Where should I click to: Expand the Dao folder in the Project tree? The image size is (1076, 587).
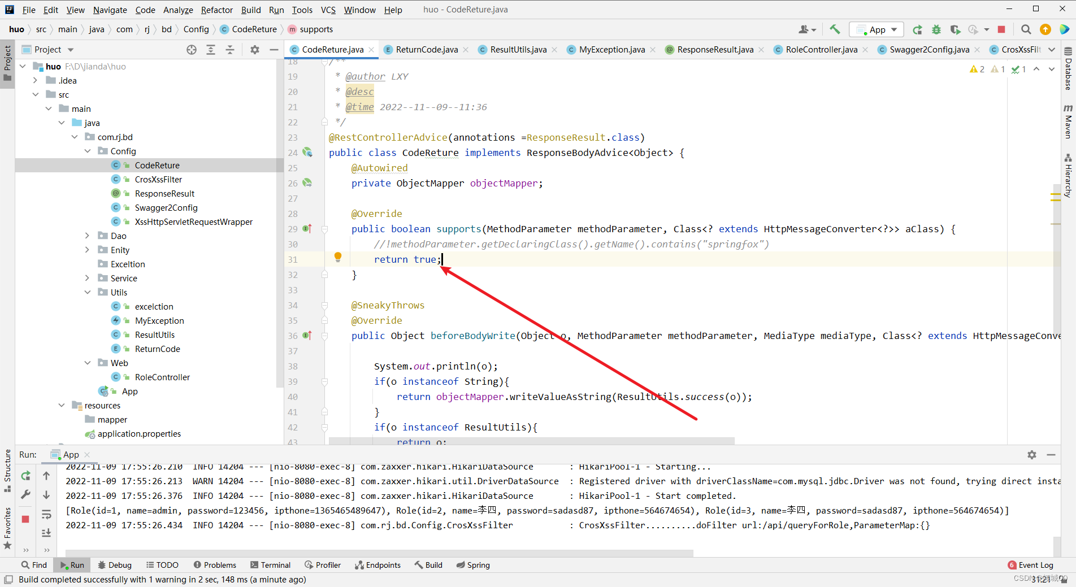pos(87,236)
